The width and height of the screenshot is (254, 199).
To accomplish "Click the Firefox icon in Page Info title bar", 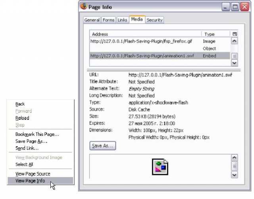I will coord(84,7).
